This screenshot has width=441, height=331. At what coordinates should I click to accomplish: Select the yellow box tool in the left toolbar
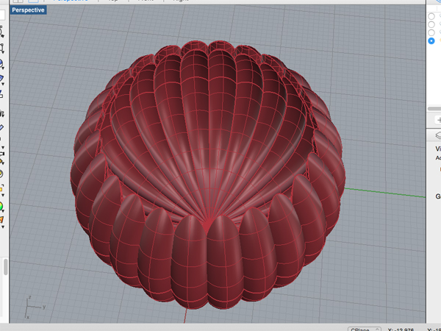coord(1,188)
